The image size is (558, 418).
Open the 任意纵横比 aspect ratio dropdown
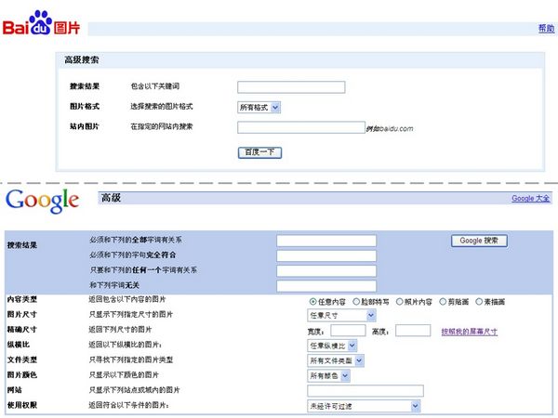tap(332, 346)
